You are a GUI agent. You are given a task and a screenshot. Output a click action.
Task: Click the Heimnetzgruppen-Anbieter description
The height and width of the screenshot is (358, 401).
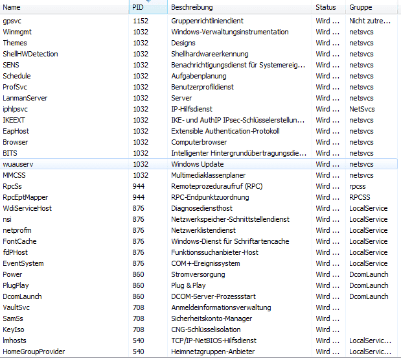(x=212, y=352)
